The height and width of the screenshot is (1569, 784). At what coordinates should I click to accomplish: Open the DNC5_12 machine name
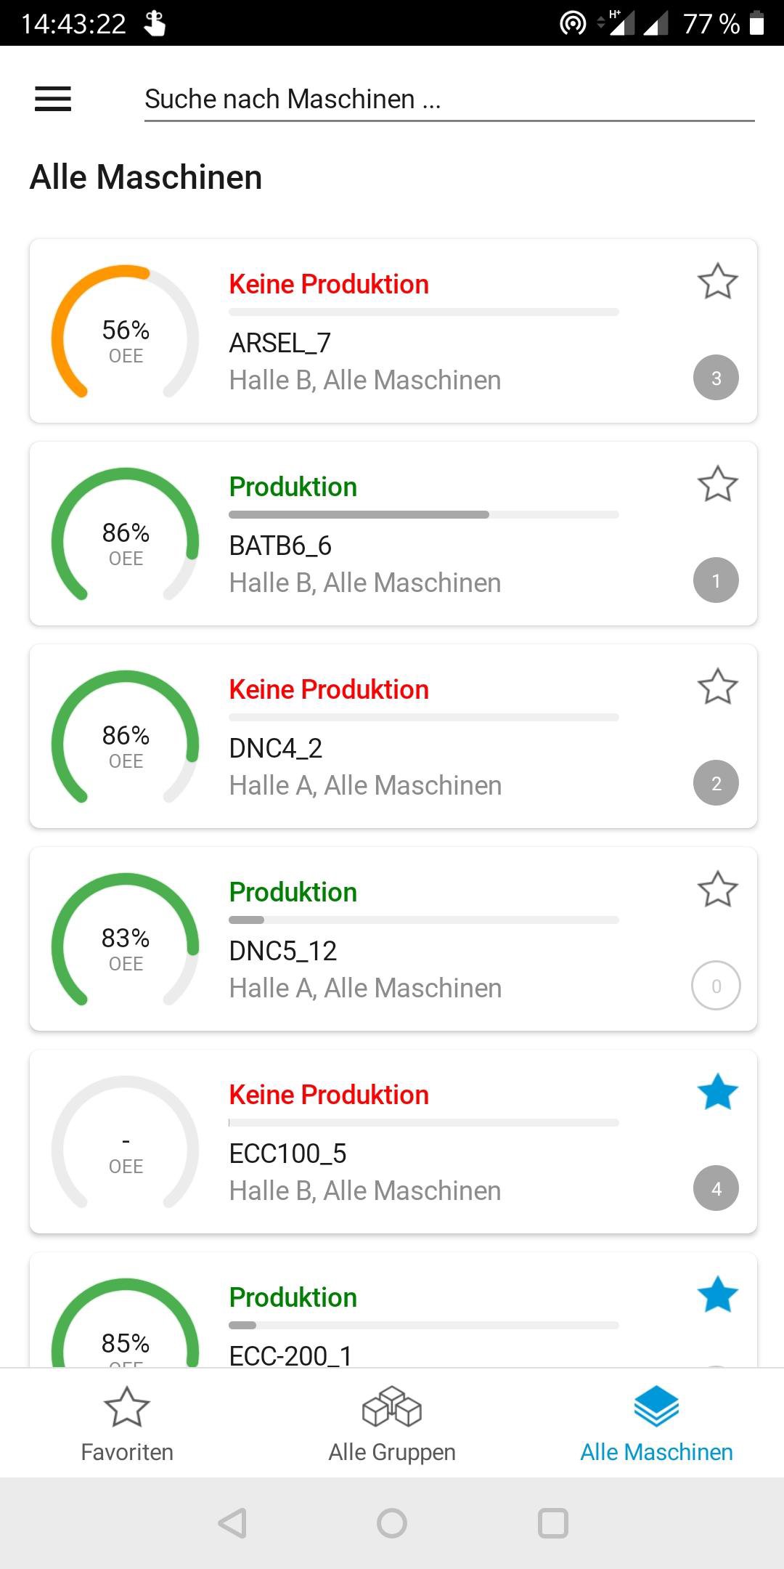[283, 951]
